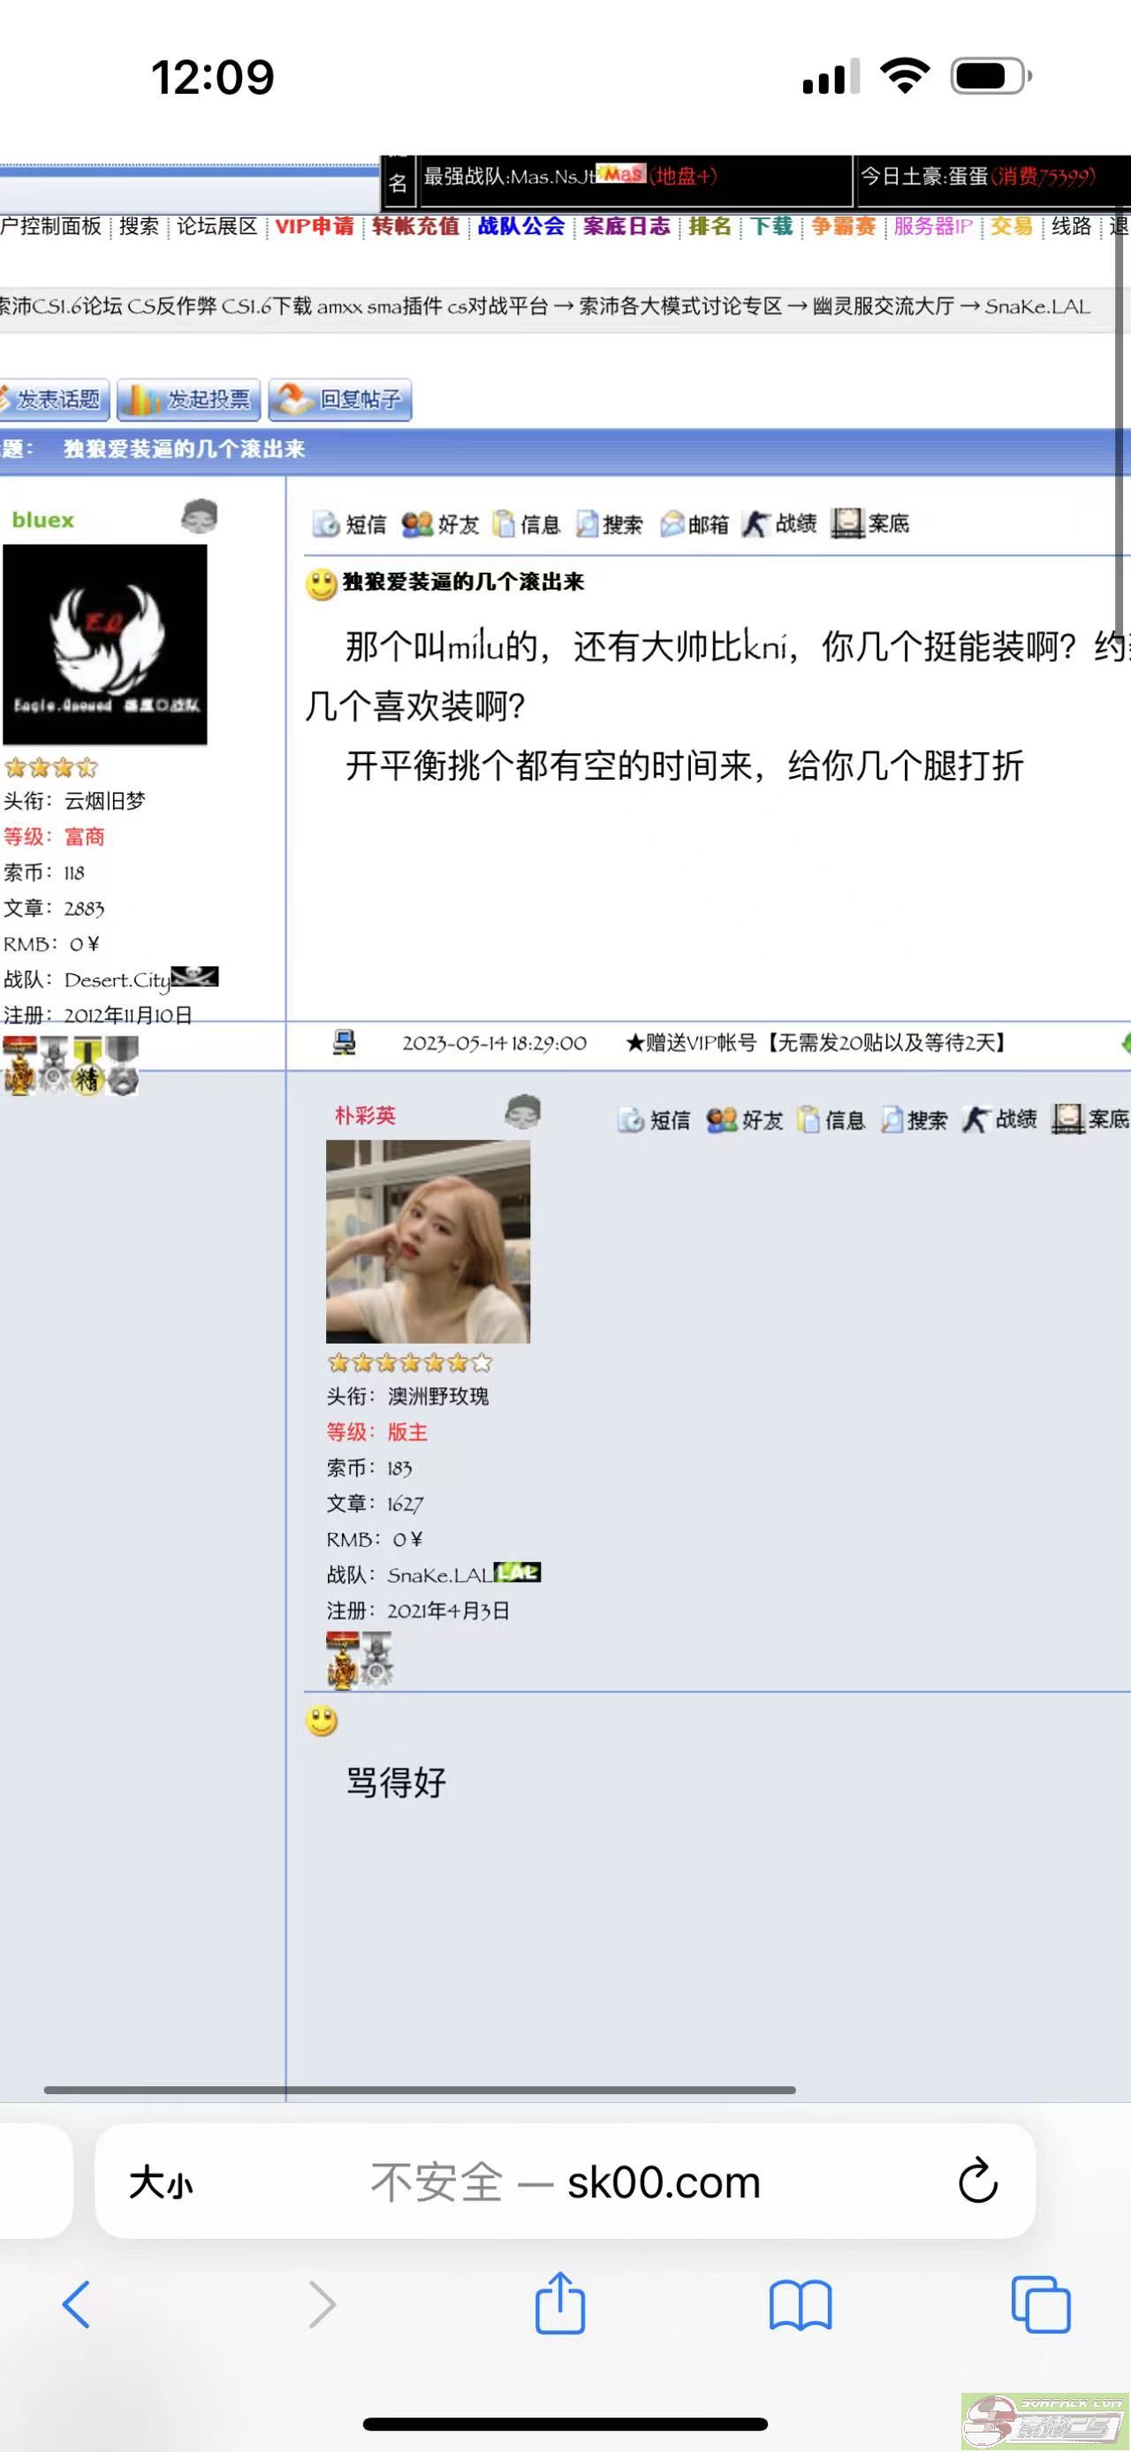Viewport: 1131px width, 2452px height.
Task: Click the 回复帖子 button
Action: click(x=340, y=400)
